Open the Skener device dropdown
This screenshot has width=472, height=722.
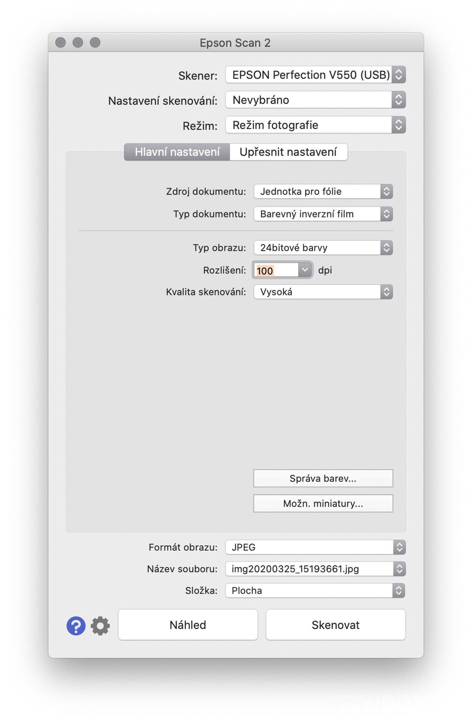click(315, 74)
